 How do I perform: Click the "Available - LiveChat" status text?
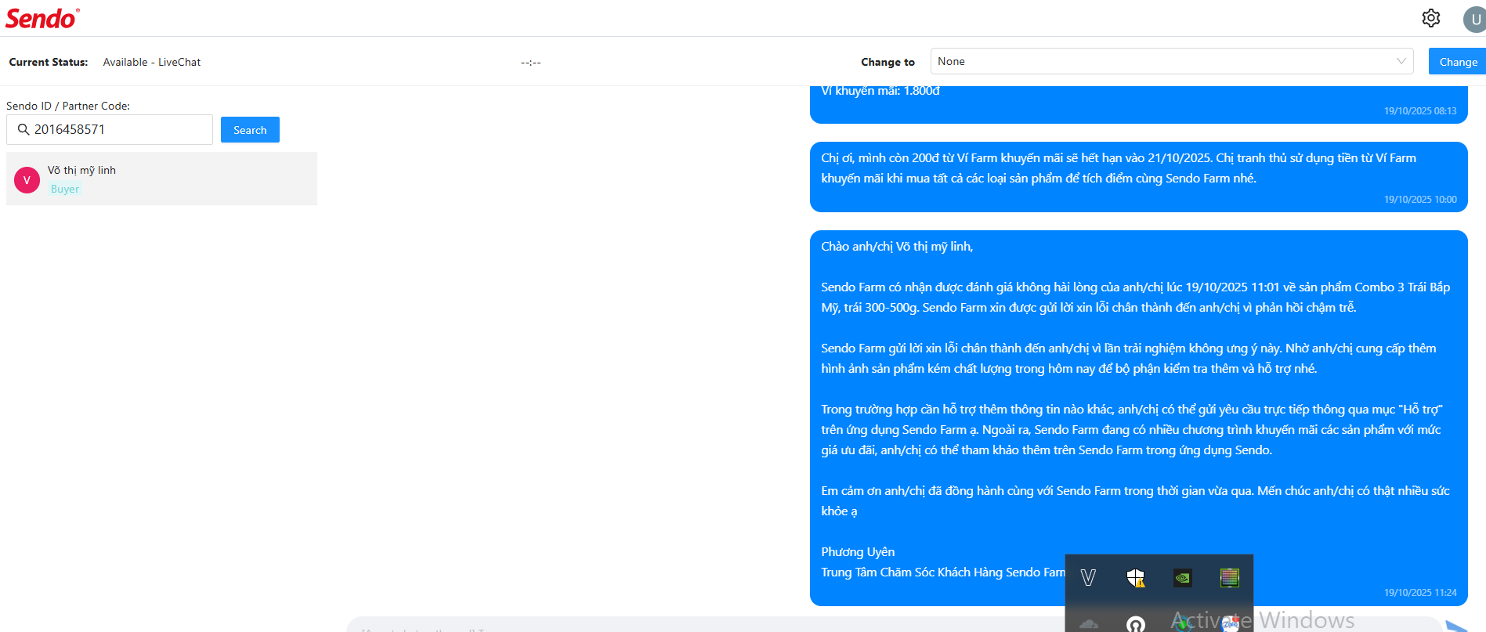[x=152, y=62]
